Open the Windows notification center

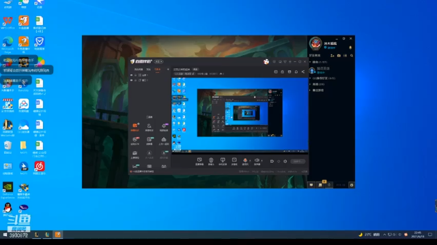(x=430, y=235)
